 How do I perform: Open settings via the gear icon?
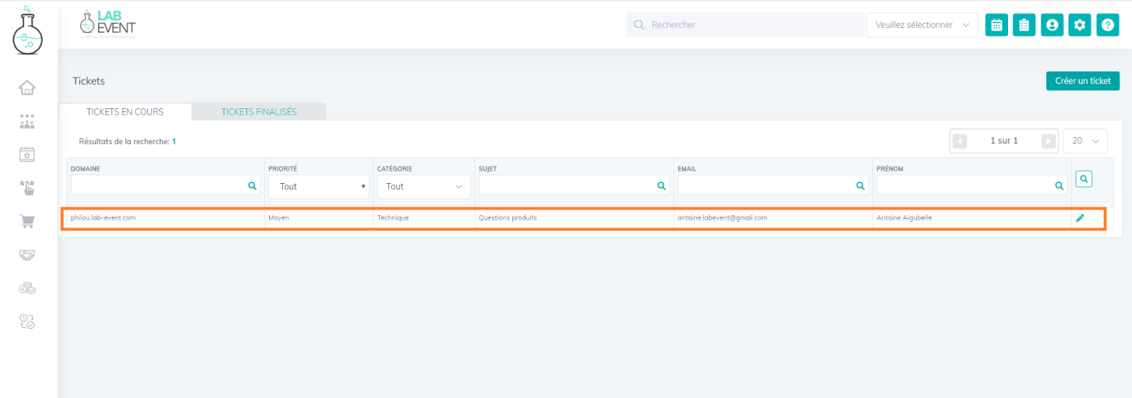pos(1080,25)
